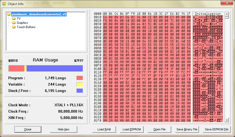This screenshot has height=137, width=235.
Task: Select pixelmusic_demoboardconverted_v5 tree node
Action: (x=39, y=14)
